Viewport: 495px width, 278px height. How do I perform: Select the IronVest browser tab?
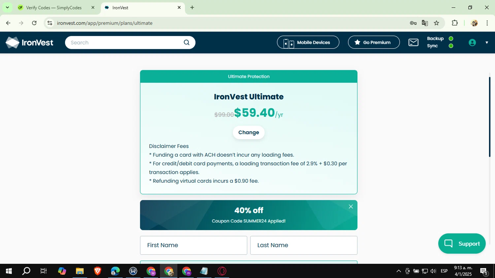[x=142, y=8]
